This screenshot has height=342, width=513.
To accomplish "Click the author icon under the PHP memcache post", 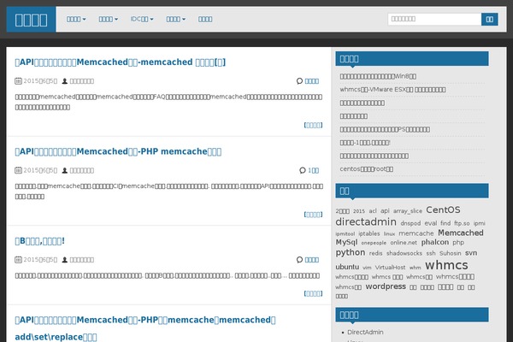I will pos(65,170).
